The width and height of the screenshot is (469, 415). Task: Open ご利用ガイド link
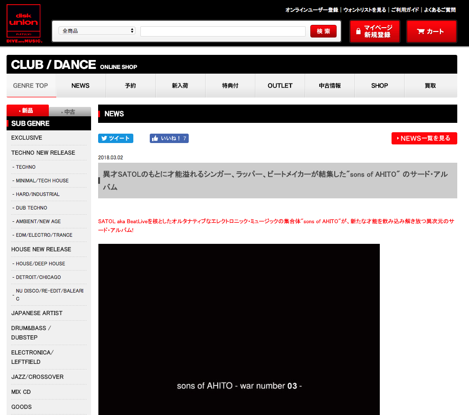[x=405, y=10]
